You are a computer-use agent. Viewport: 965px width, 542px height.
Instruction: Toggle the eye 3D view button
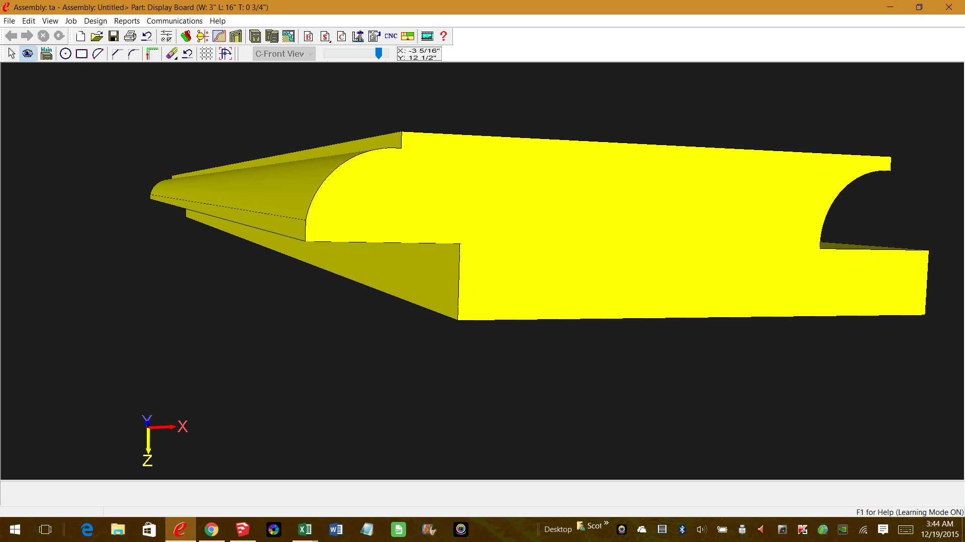(28, 54)
